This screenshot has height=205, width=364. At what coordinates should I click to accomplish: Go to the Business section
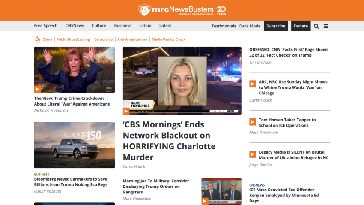pos(122,26)
